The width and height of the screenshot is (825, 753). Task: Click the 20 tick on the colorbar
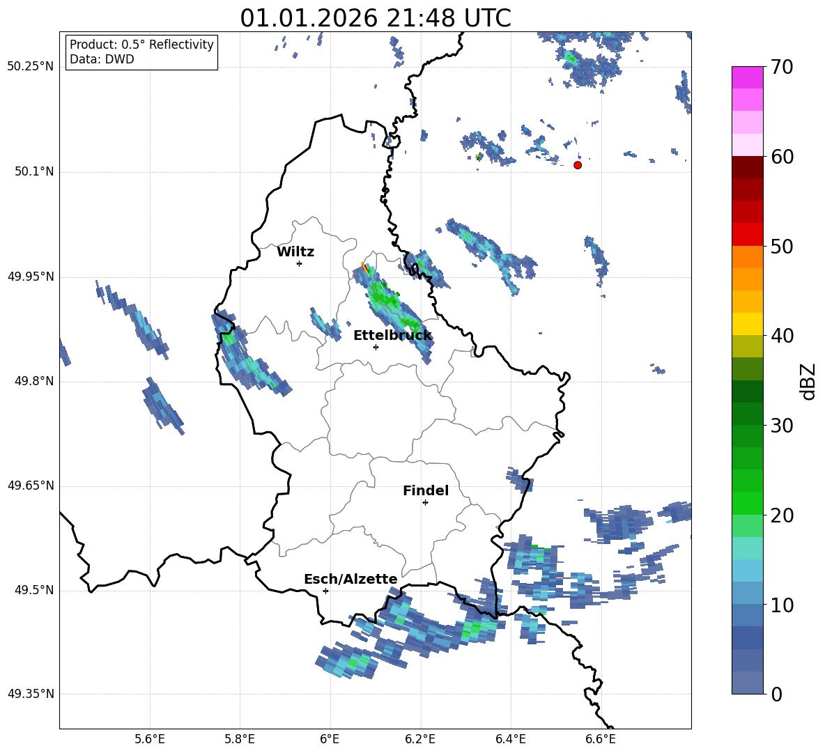(x=782, y=515)
